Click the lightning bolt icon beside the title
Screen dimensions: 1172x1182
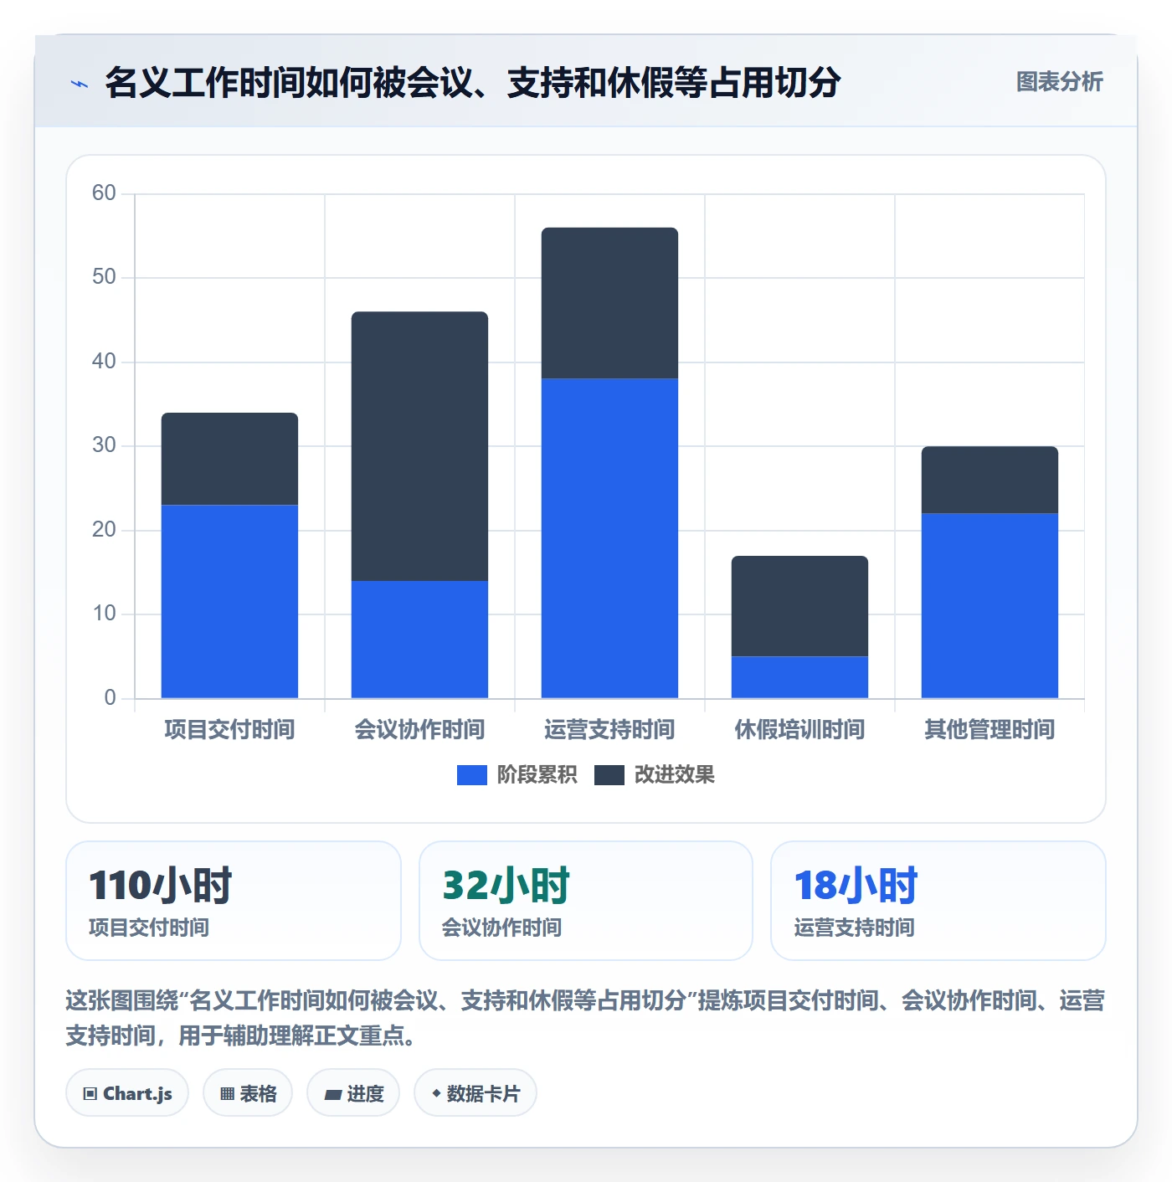click(x=80, y=84)
